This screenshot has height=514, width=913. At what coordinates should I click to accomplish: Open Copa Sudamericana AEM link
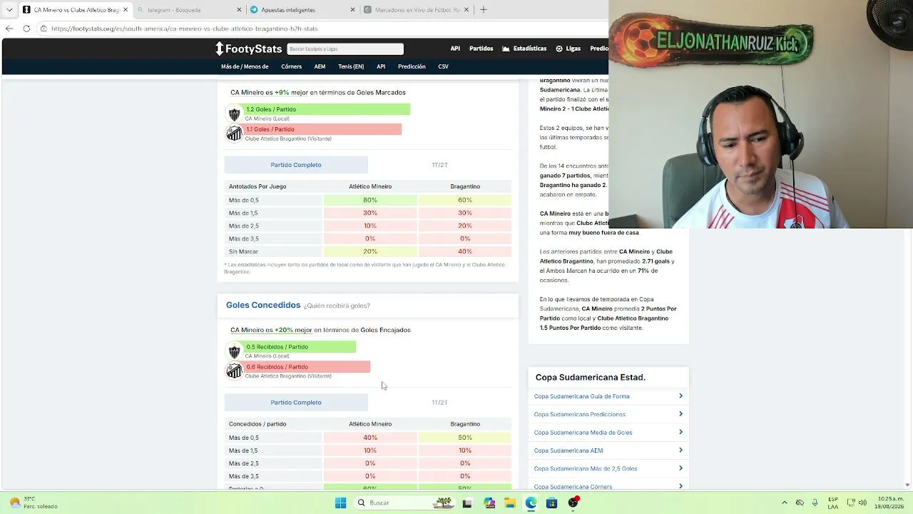(568, 450)
